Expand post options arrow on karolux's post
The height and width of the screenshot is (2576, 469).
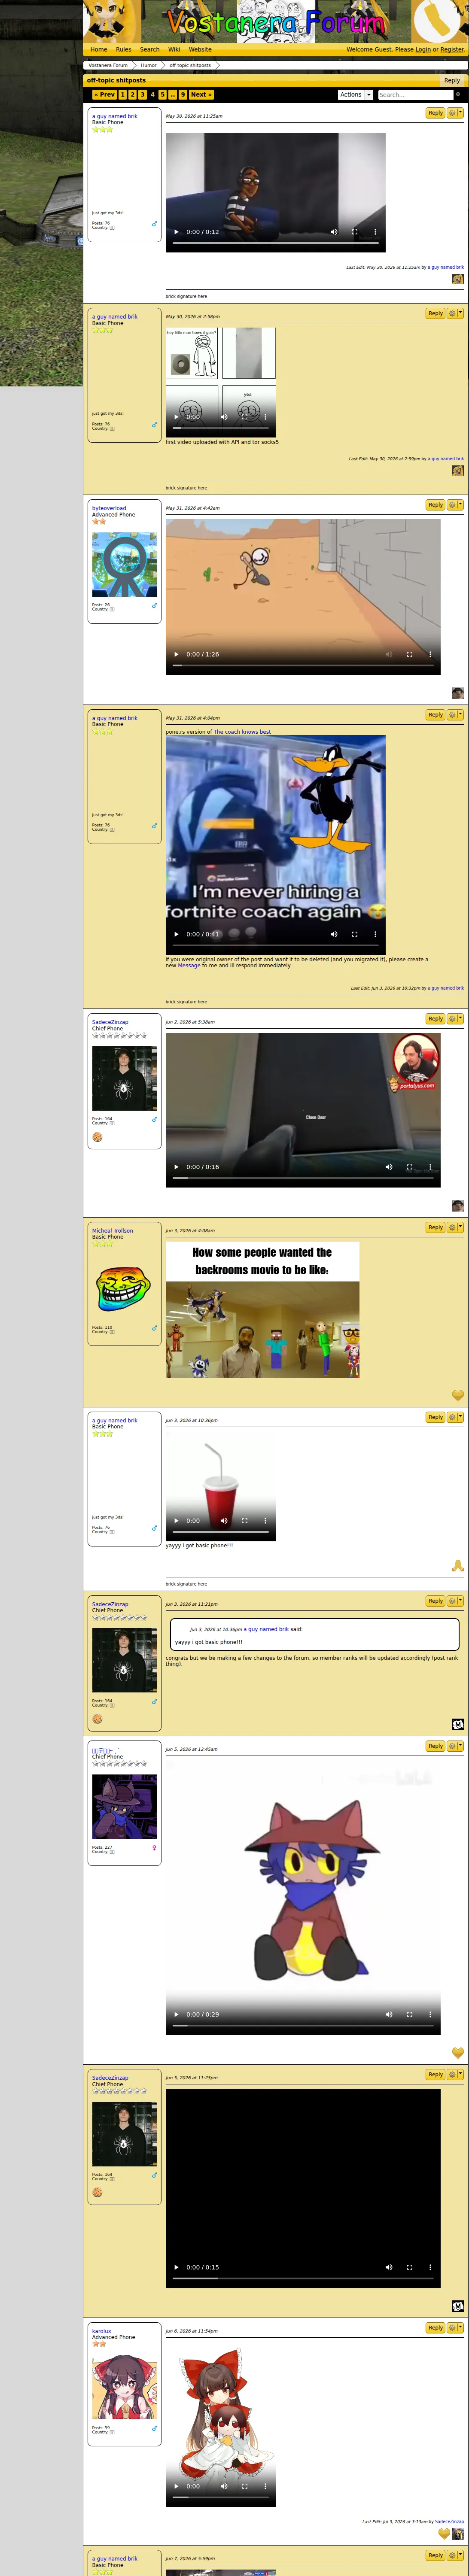click(x=461, y=2328)
